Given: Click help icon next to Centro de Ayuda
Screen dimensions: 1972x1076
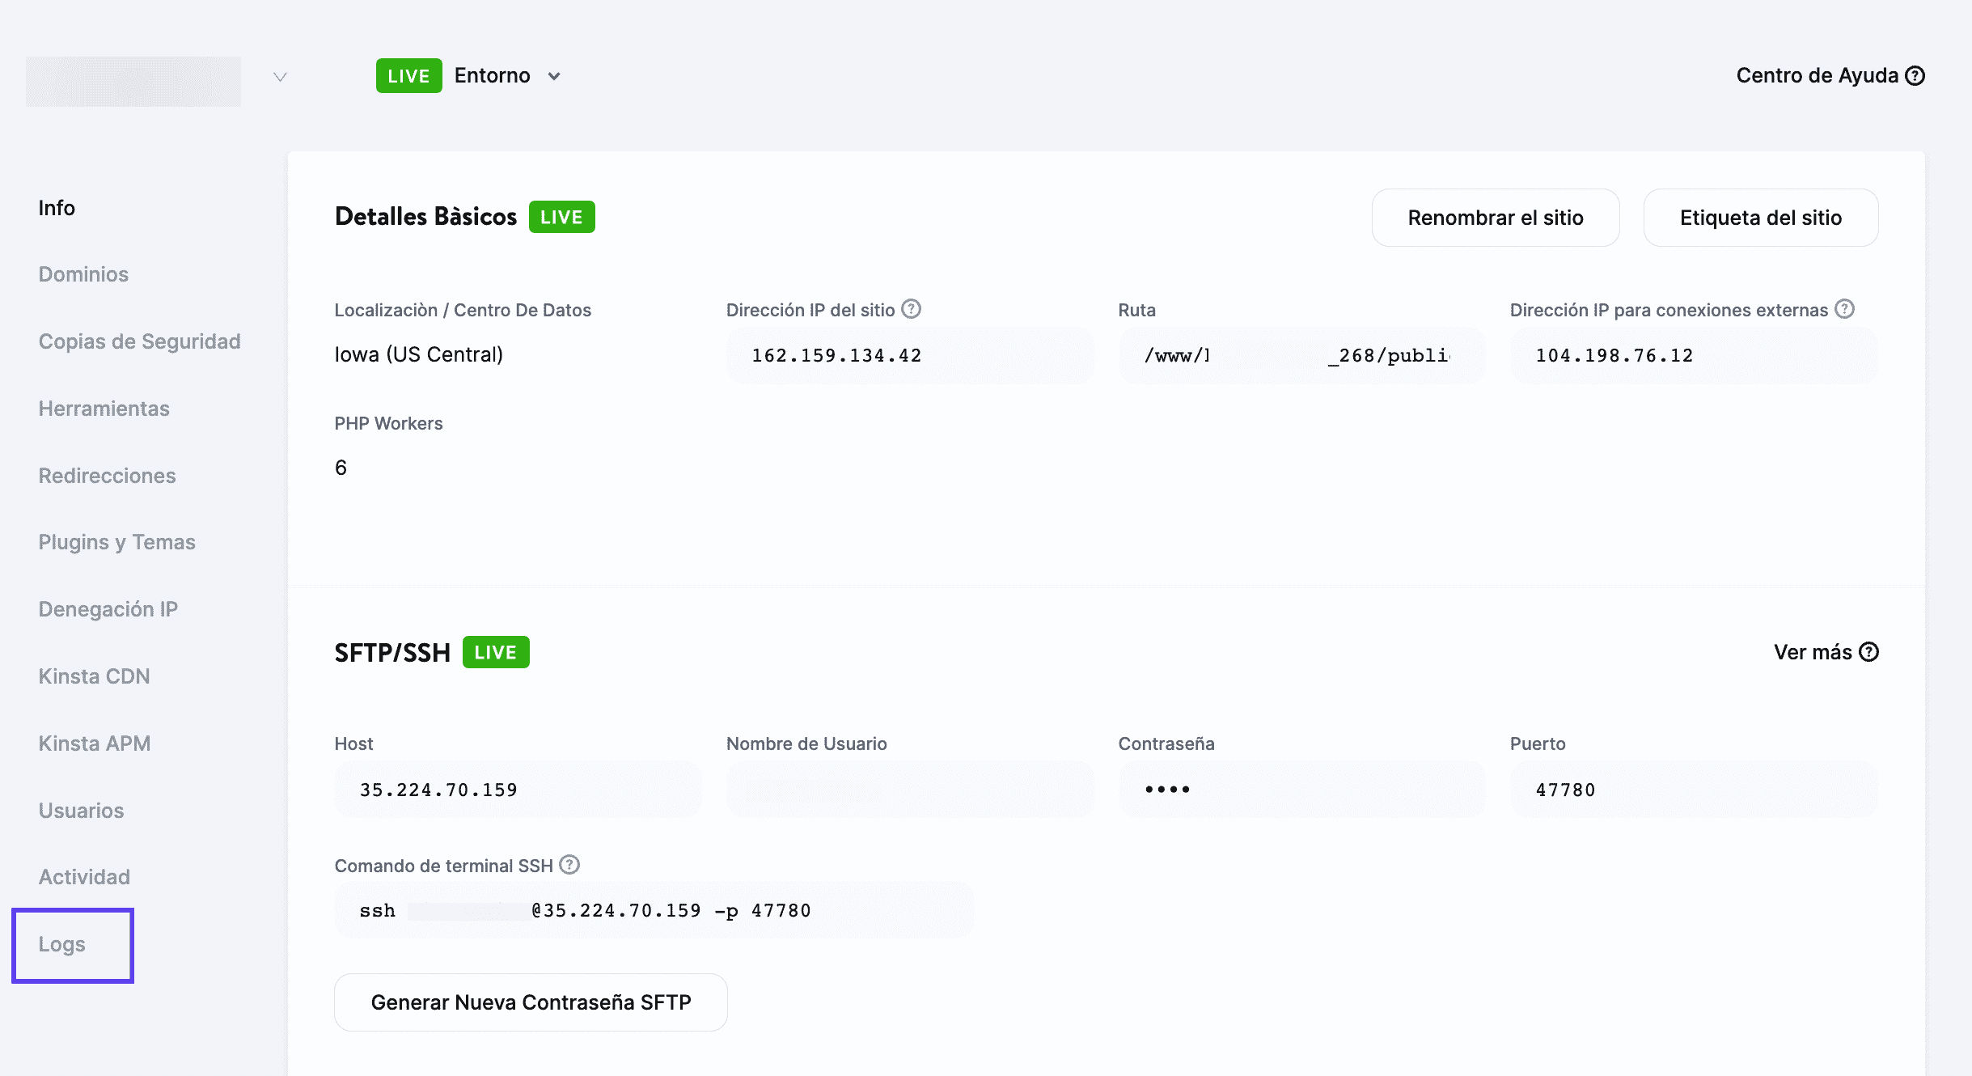Looking at the screenshot, I should 1914,74.
